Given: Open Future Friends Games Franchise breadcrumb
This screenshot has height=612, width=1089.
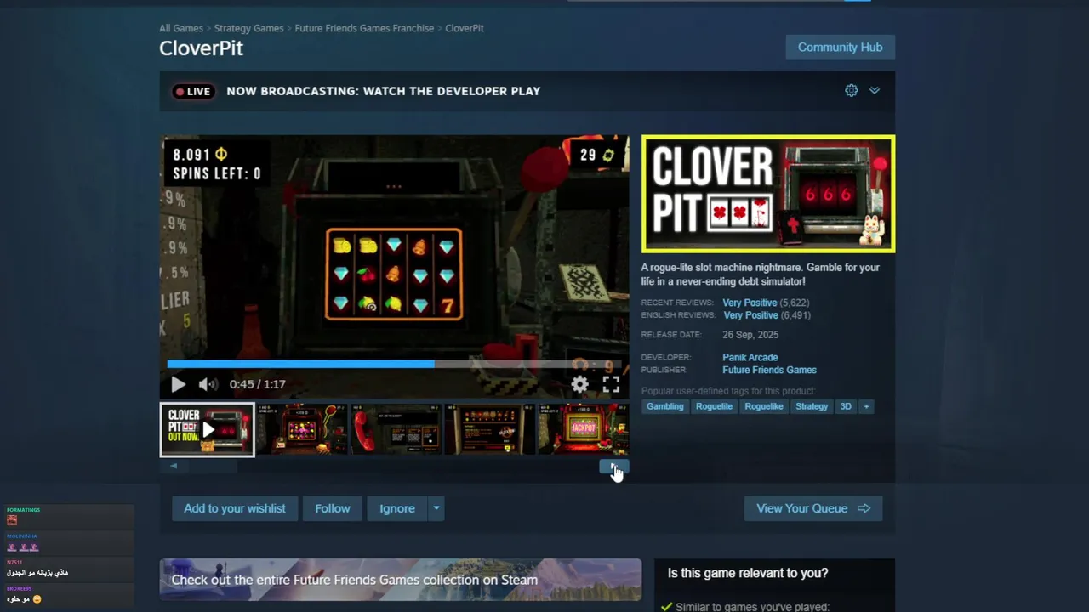Looking at the screenshot, I should pyautogui.click(x=364, y=28).
